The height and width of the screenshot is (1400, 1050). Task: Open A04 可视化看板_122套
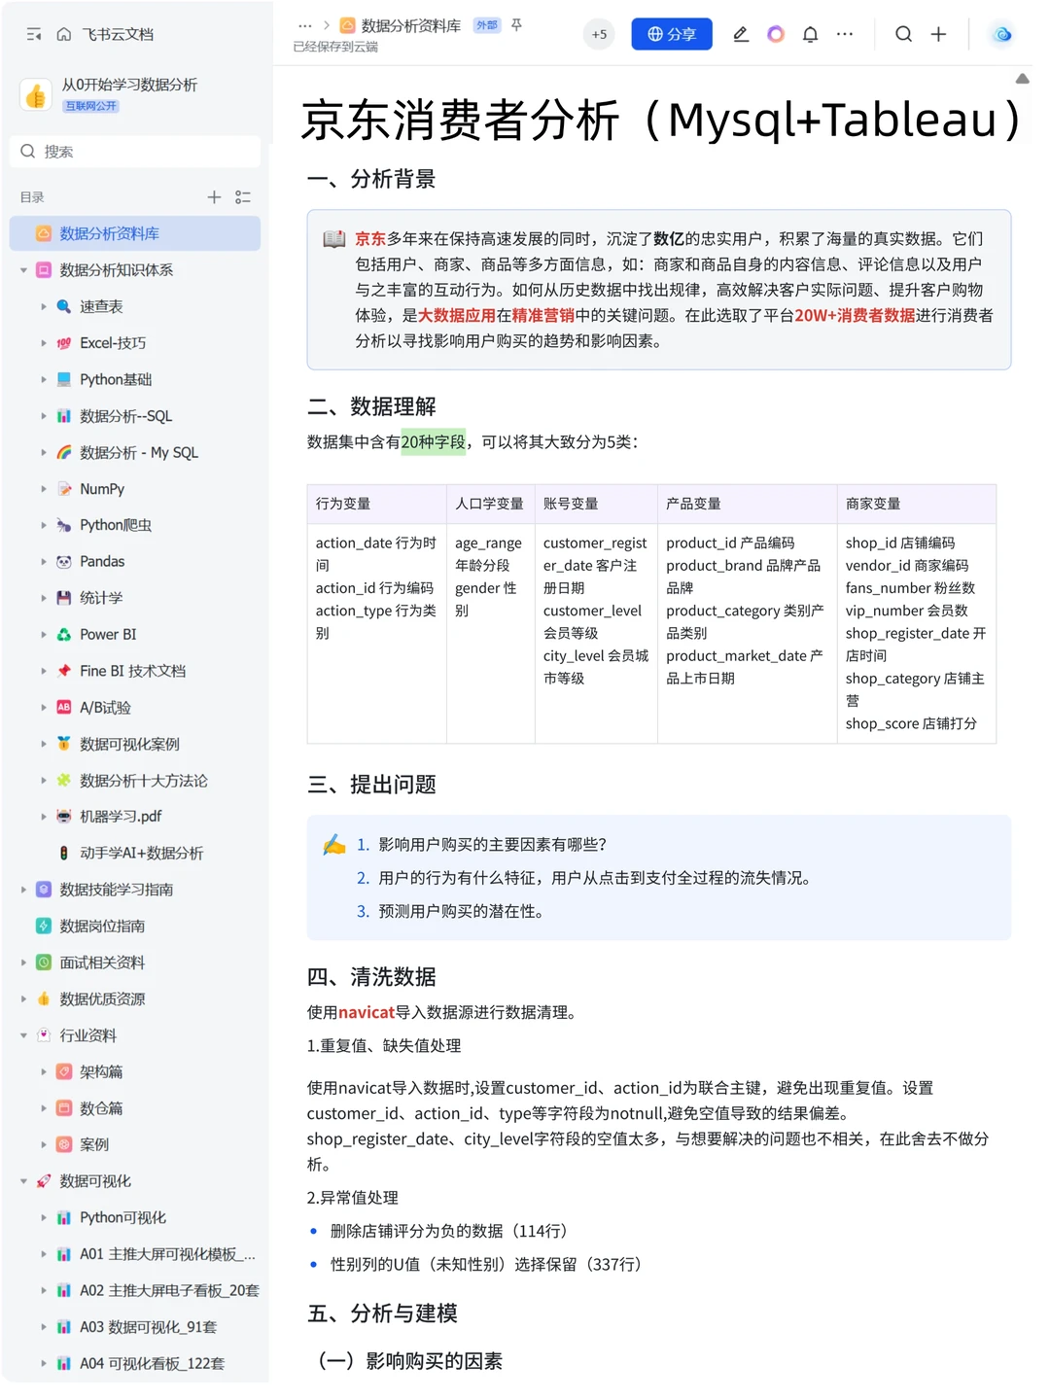coord(152,1364)
